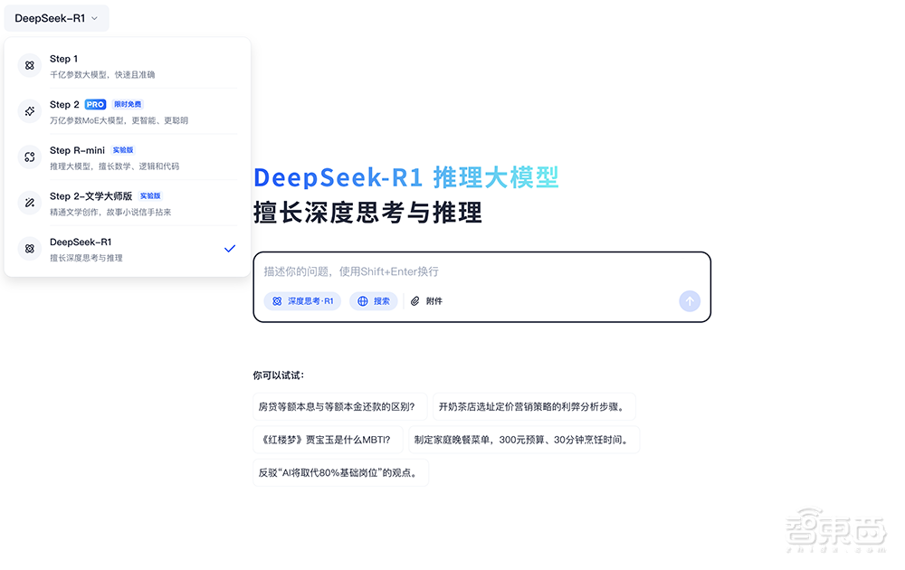This screenshot has height=570, width=905.
Task: Click the PRO badge on Step 2
Action: click(x=94, y=104)
